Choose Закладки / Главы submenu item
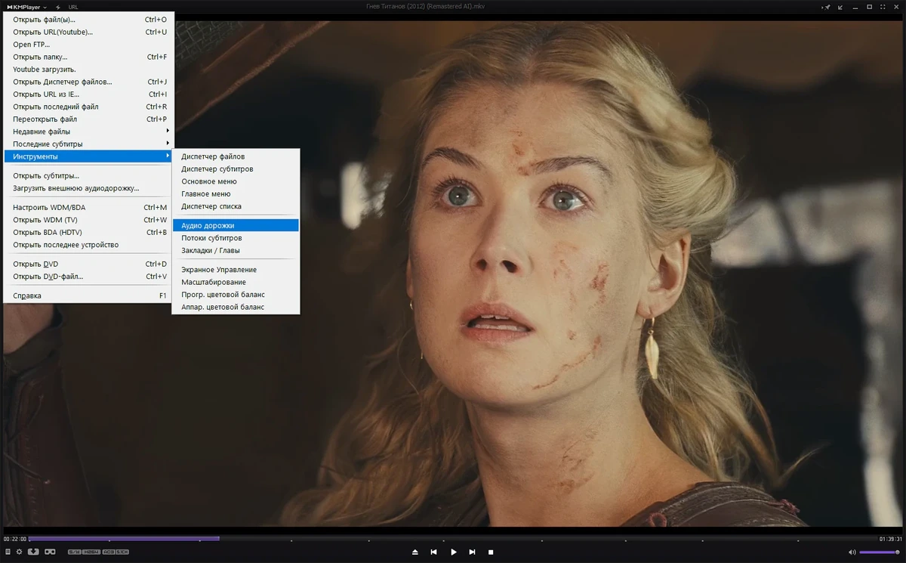This screenshot has height=563, width=906. (x=236, y=250)
